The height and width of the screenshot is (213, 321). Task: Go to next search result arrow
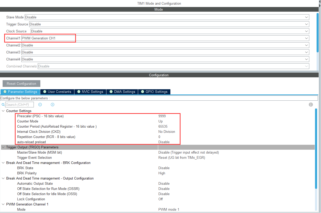[53, 105]
